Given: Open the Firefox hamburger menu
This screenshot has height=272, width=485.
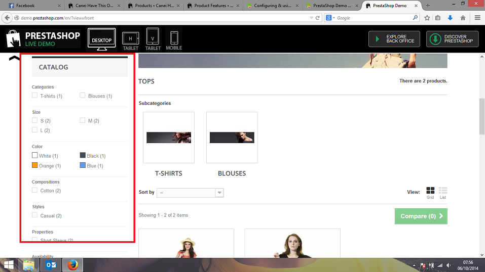Looking at the screenshot, I should point(477,18).
